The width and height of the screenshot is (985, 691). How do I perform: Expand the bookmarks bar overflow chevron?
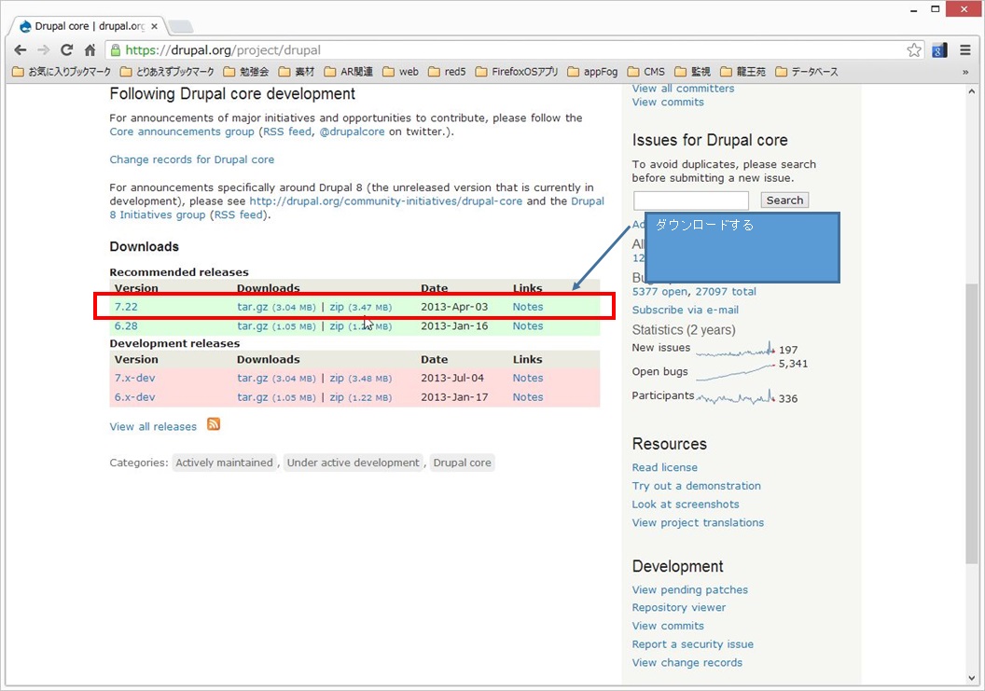tap(965, 72)
